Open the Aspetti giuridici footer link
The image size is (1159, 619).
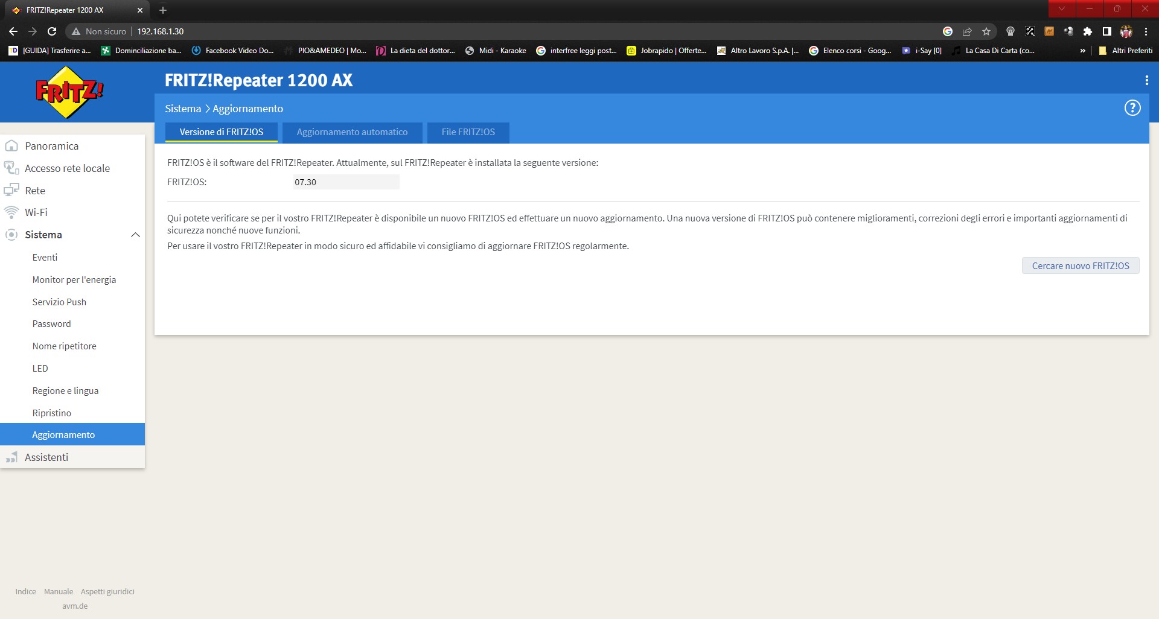pos(107,592)
